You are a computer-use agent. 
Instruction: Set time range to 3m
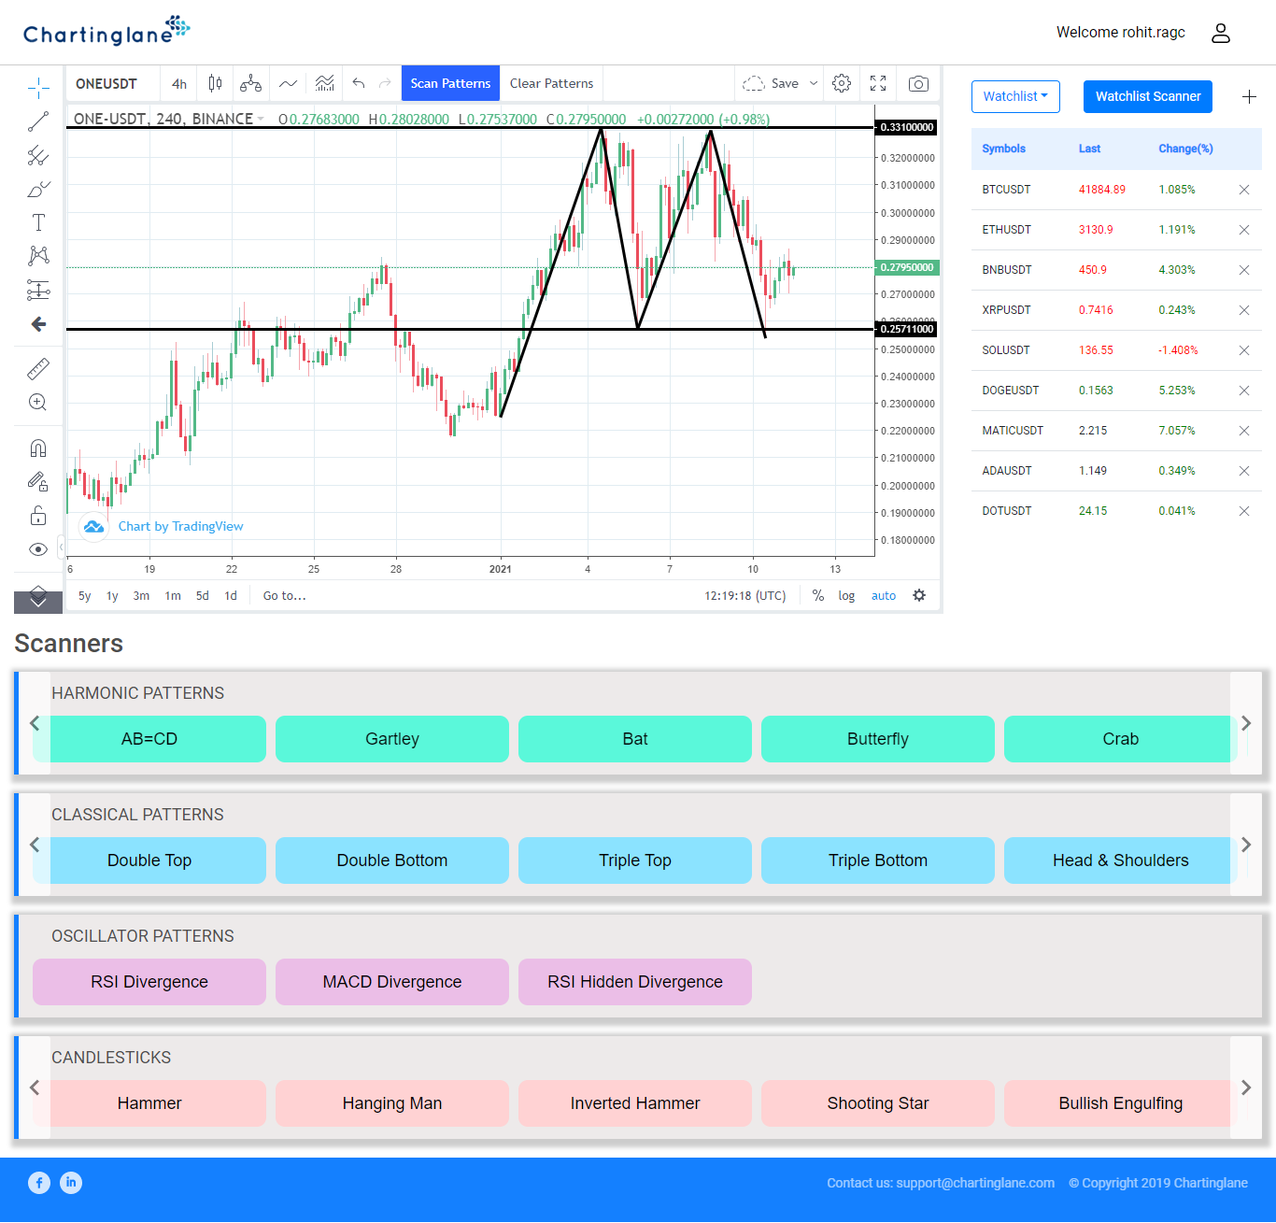[x=141, y=595]
